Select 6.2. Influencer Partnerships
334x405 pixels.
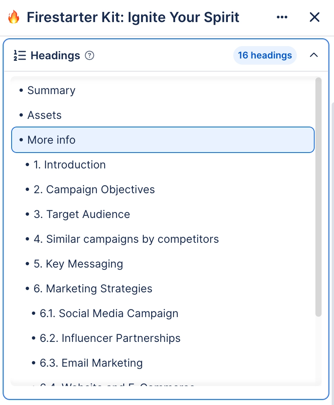tap(110, 338)
